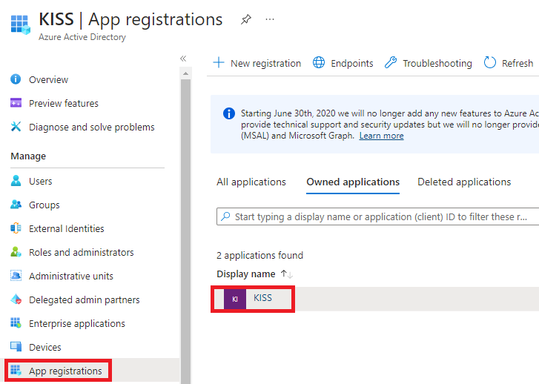The image size is (539, 384).
Task: Open Administrative units
Action: click(71, 276)
